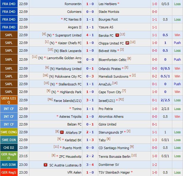183x176 pixels.
Task: Click the red card icon beside Ahlafors IF
Action: point(62,132)
